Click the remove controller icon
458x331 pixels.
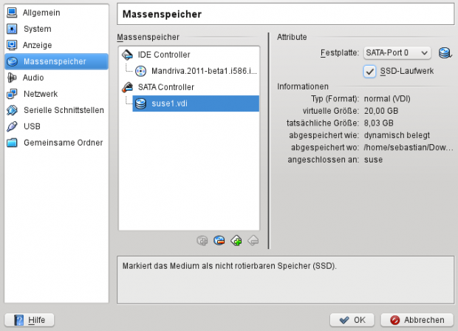(x=219, y=239)
